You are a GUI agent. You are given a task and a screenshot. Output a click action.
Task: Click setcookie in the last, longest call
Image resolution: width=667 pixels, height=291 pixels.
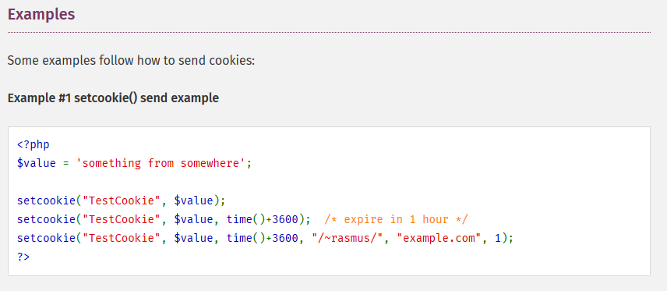click(47, 238)
